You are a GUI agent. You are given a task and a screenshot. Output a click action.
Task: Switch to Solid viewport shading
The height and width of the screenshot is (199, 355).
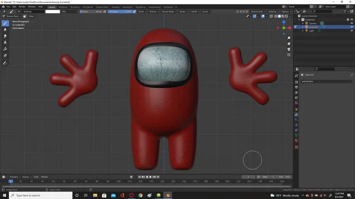point(279,16)
